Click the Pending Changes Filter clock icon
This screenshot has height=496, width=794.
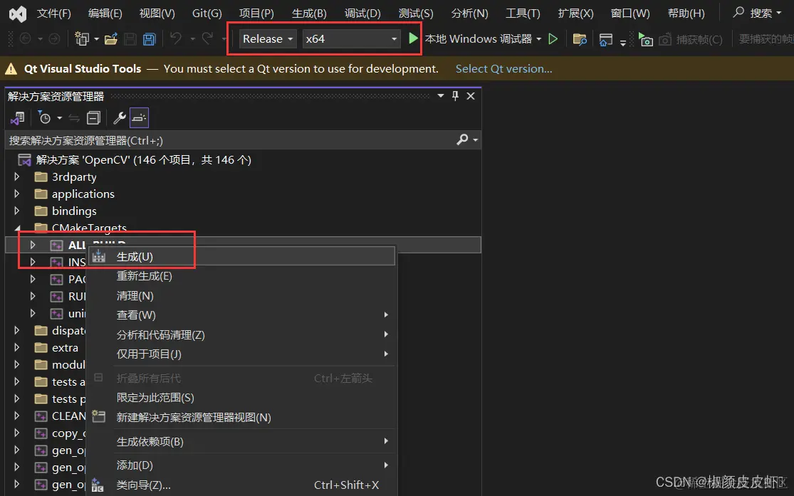(45, 118)
